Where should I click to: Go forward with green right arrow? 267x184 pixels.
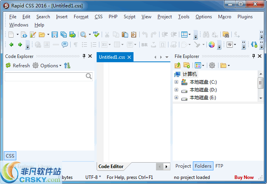click(20, 45)
